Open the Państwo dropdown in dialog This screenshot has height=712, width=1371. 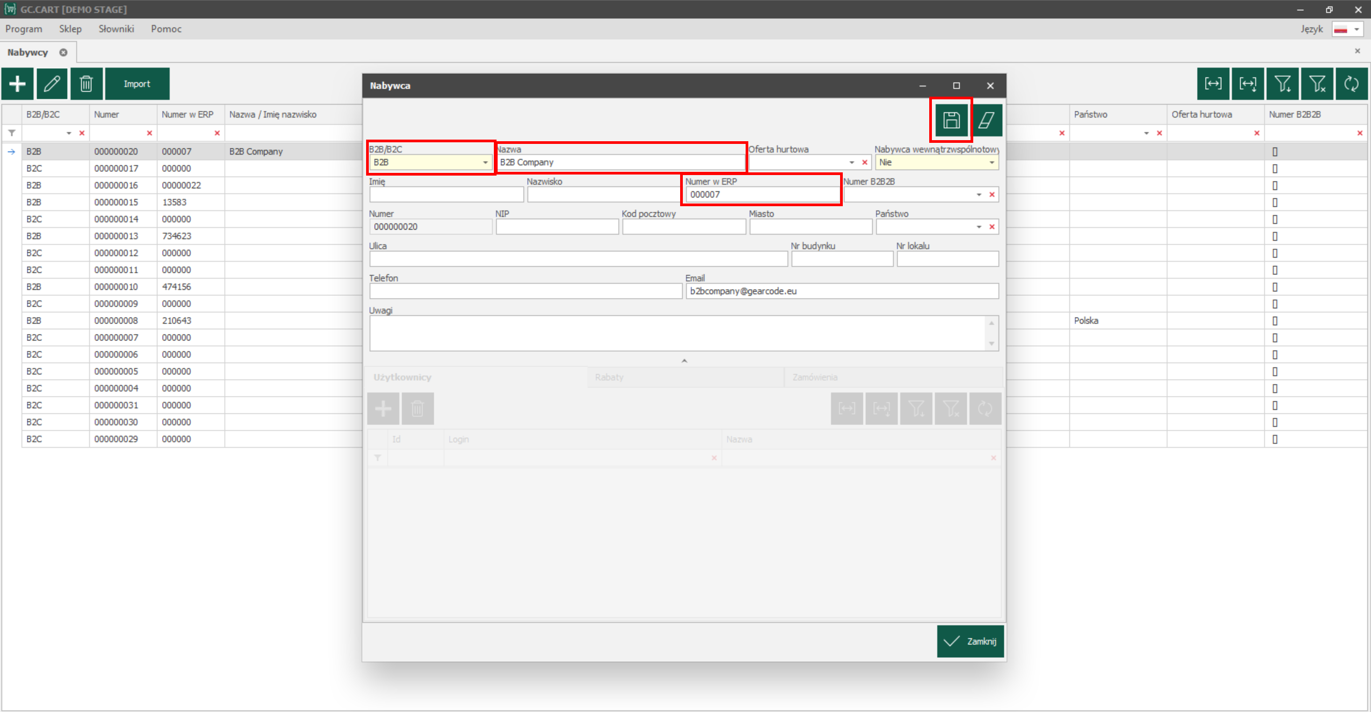979,227
